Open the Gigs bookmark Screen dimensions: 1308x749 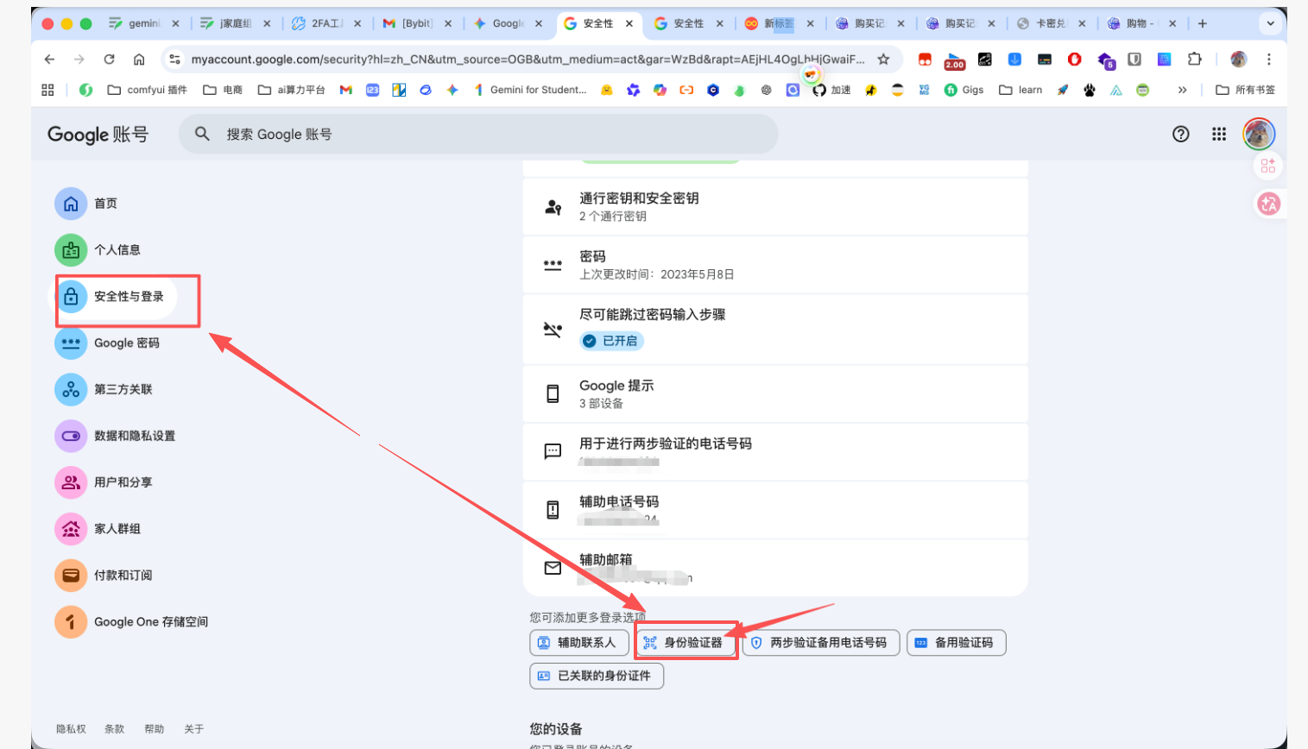click(964, 90)
